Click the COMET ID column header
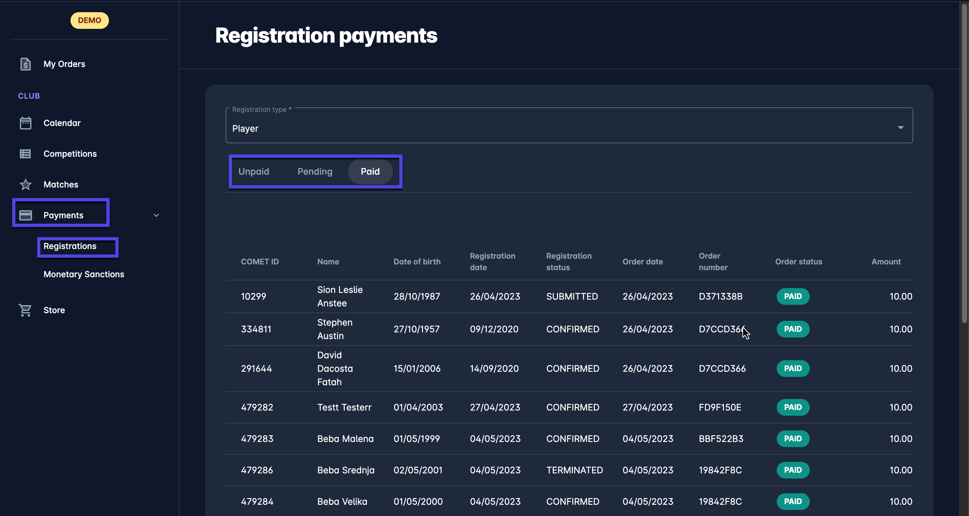 [x=260, y=262]
